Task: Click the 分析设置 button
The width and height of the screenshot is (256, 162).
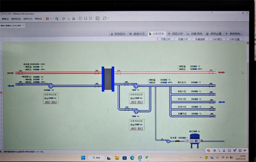Action: tap(234, 39)
